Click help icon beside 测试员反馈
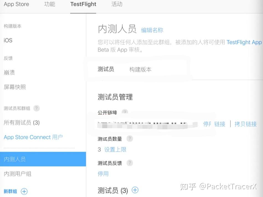Image resolution: width=263 pixels, height=197 pixels. pyautogui.click(x=130, y=163)
